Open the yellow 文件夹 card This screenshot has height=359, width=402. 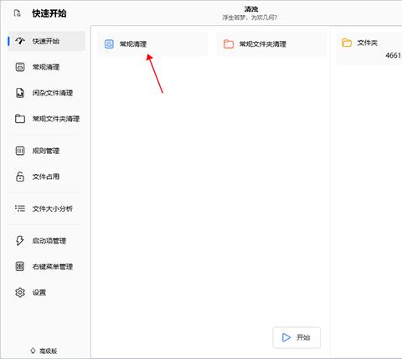[369, 49]
